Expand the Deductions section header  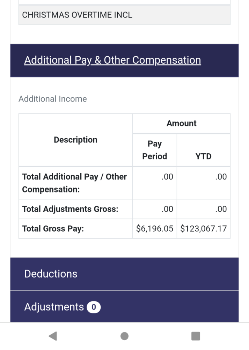[51, 274]
